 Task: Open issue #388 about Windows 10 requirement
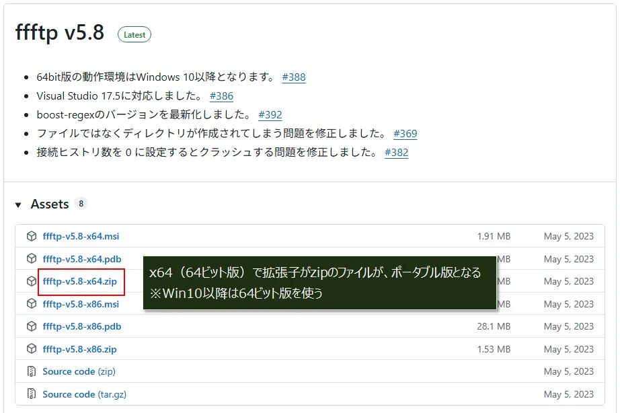point(294,77)
